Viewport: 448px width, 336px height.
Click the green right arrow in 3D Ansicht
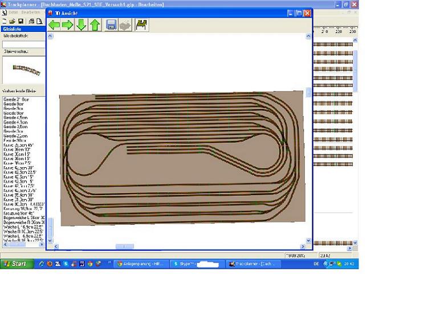(x=68, y=25)
